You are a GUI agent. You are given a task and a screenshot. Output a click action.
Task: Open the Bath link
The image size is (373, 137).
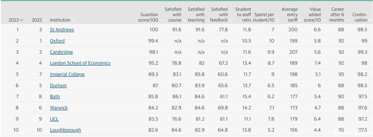[55, 96]
